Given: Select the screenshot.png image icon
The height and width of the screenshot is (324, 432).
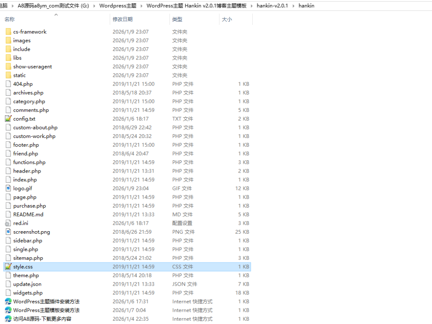Looking at the screenshot, I should (x=9, y=232).
